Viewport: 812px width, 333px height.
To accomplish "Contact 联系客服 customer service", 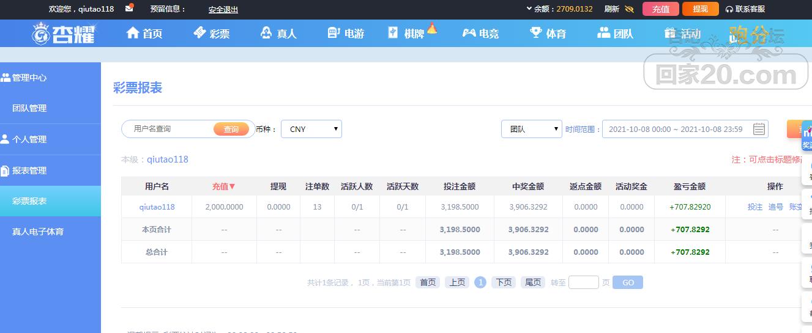I will click(746, 9).
